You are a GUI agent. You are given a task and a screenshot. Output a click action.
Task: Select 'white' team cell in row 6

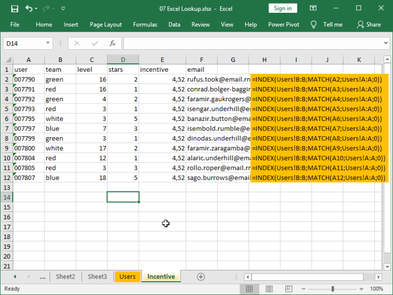(x=60, y=119)
